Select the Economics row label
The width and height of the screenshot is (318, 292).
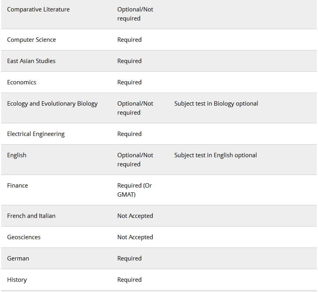22,82
